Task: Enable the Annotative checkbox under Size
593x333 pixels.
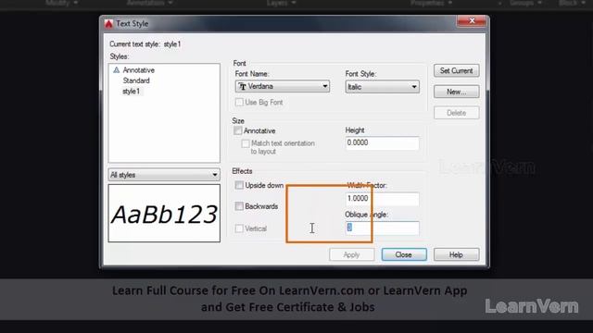Action: (x=238, y=130)
